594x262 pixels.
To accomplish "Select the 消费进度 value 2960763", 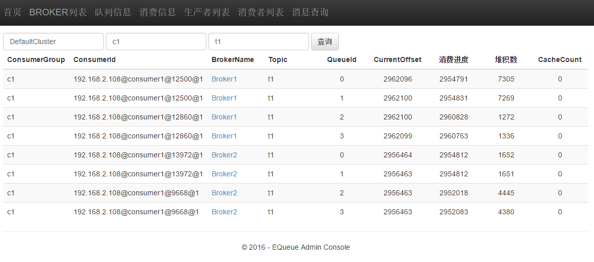I will tap(454, 136).
